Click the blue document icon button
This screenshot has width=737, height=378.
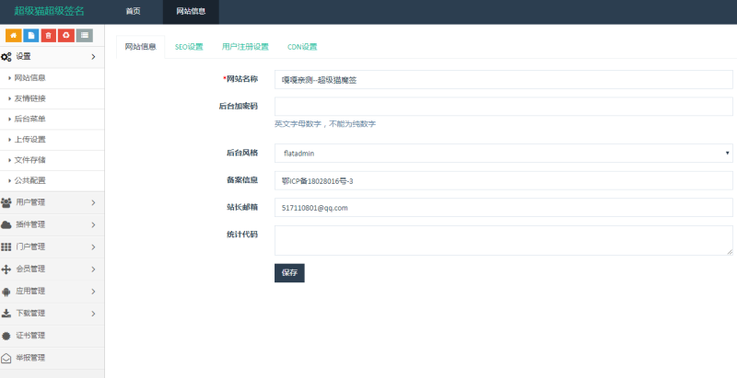(31, 35)
